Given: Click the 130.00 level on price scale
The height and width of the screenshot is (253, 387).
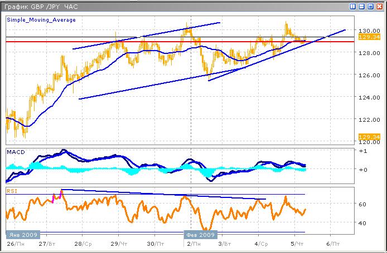Looking at the screenshot, I should pos(366,31).
